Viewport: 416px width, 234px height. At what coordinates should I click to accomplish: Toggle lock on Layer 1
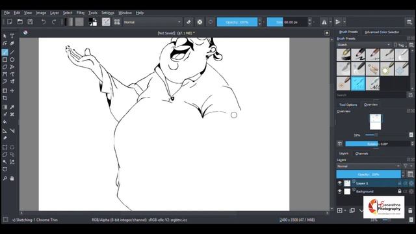(x=400, y=183)
